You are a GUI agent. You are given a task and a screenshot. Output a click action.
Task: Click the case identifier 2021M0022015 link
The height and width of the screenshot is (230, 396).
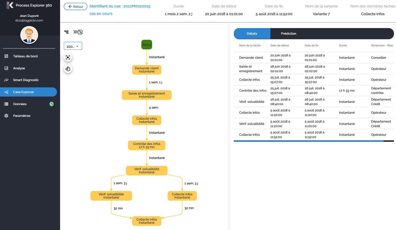(x=120, y=5)
